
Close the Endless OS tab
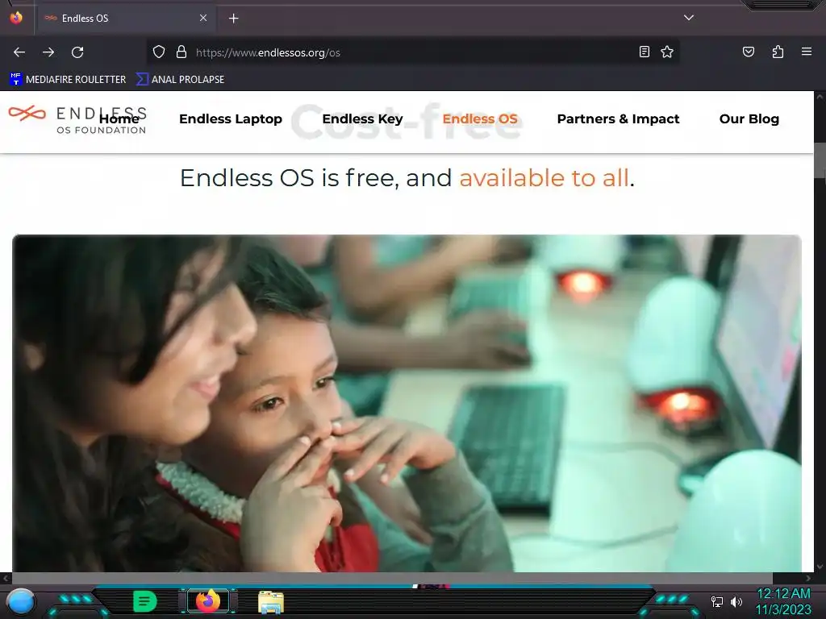[203, 18]
